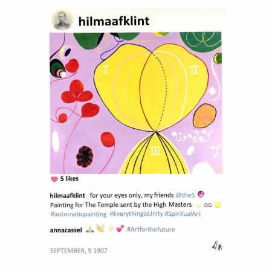Open the 5 likes count
The width and height of the screenshot is (272, 272).
click(70, 178)
